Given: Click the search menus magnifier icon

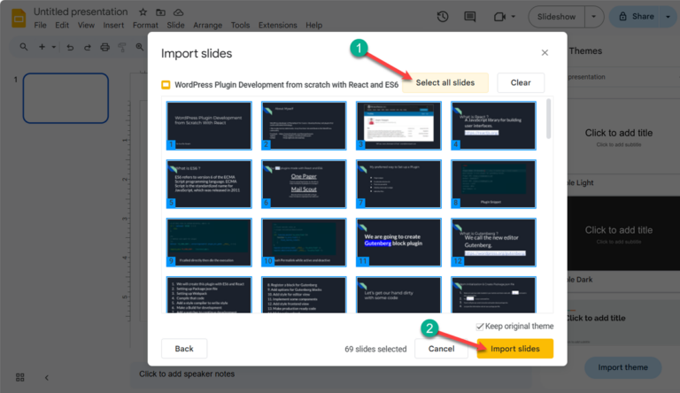Looking at the screenshot, I should tap(23, 47).
